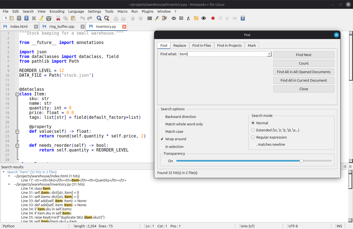Cut selection with the scissors icon
This screenshot has width=353, height=229.
pos(58,18)
